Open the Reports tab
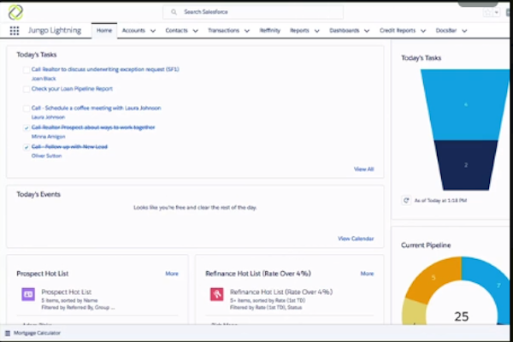This screenshot has width=513, height=342. click(x=299, y=31)
